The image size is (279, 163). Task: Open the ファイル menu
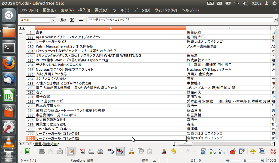point(29,10)
